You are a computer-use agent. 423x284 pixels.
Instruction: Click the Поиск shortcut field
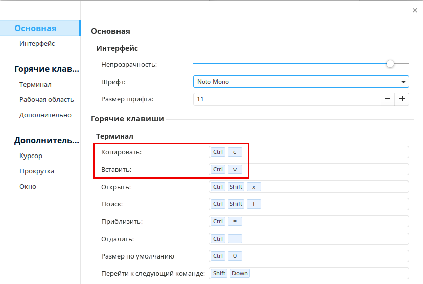click(x=309, y=204)
